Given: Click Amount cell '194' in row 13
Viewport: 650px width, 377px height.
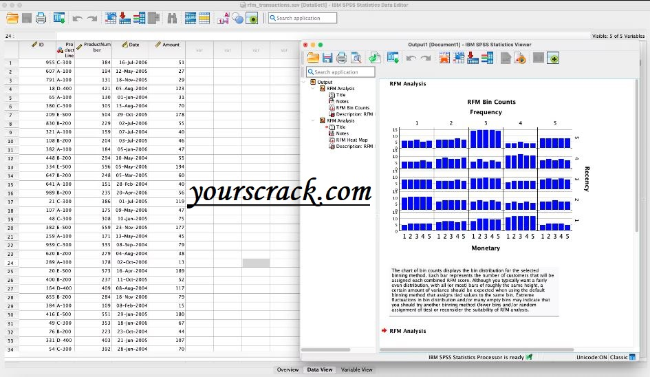Looking at the screenshot, I should [x=167, y=166].
